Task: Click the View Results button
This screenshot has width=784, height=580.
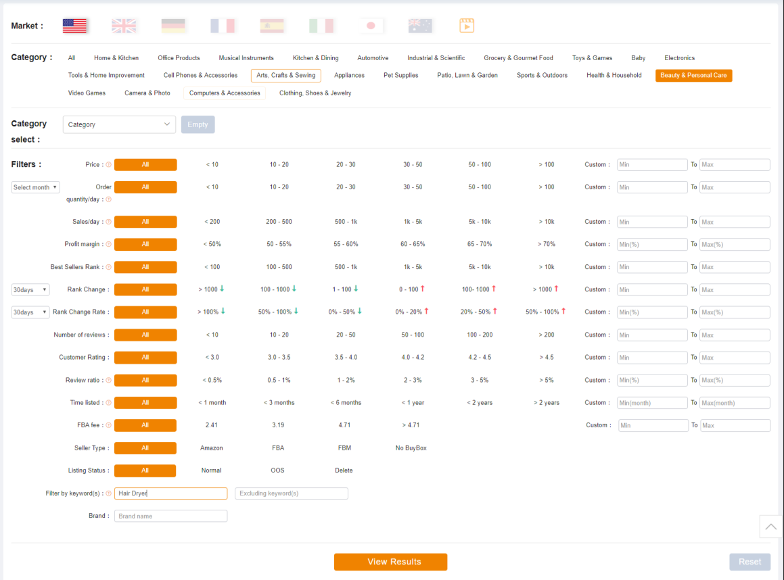Action: (x=390, y=562)
